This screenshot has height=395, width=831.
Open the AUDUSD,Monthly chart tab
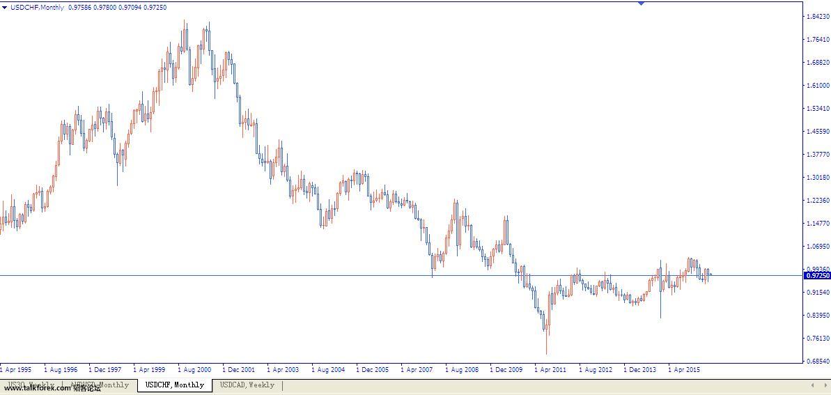coord(100,385)
